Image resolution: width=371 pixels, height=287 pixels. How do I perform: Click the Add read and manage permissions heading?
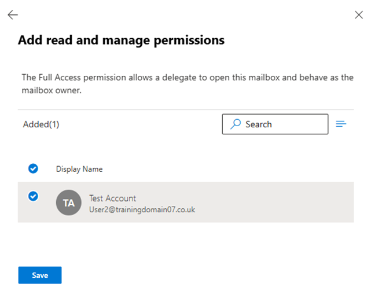click(122, 40)
